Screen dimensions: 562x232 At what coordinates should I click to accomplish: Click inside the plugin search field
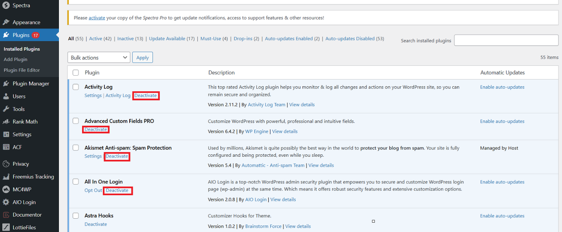coord(506,40)
